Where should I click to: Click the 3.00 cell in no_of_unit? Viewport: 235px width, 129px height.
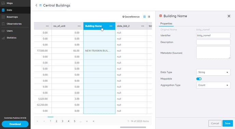point(68,99)
